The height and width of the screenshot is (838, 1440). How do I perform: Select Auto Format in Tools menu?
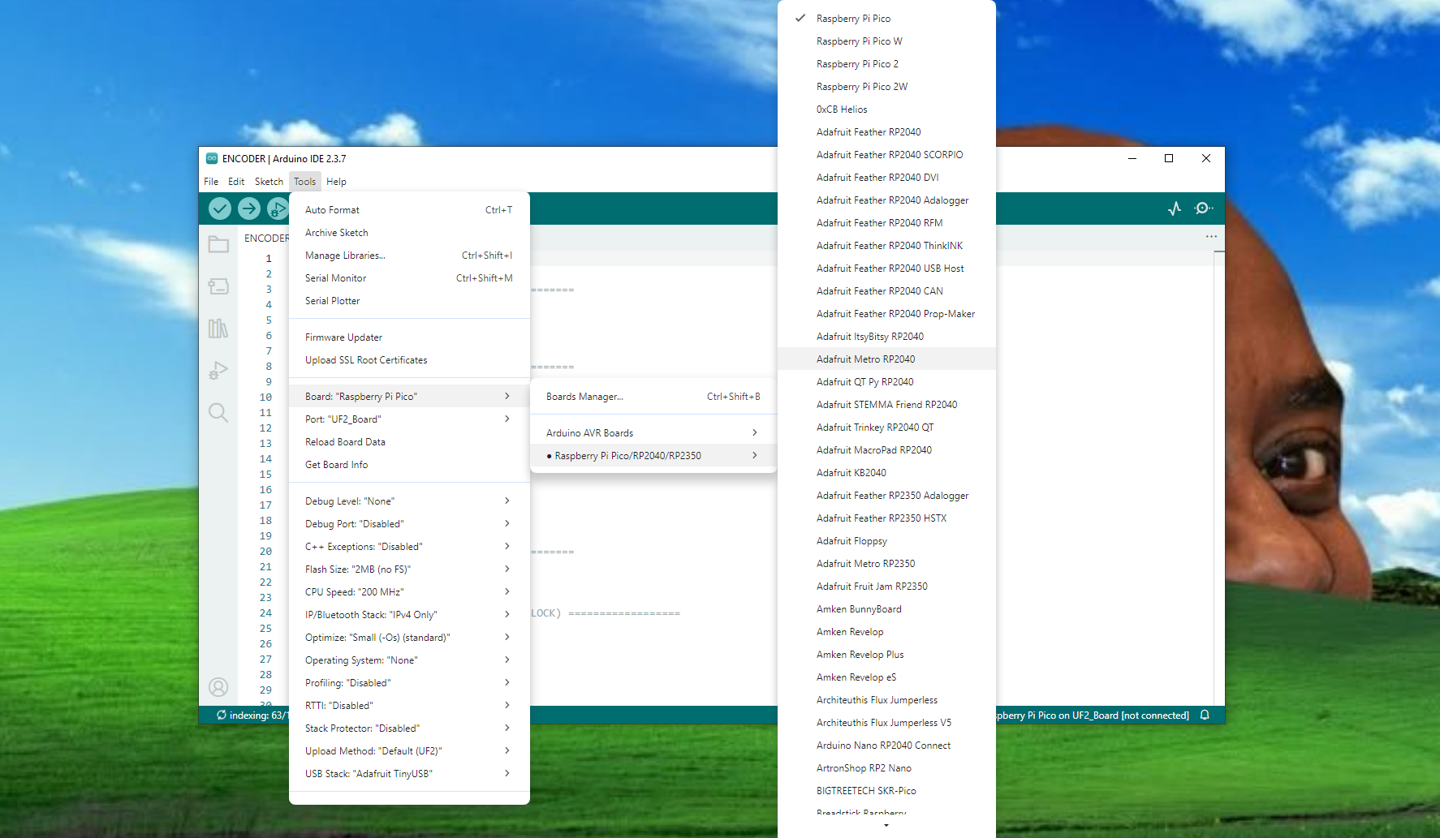[409, 210]
